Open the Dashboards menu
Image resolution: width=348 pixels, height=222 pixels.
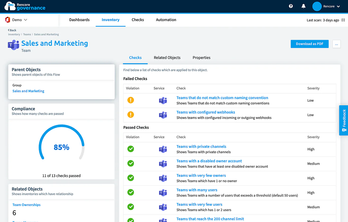tap(79, 20)
